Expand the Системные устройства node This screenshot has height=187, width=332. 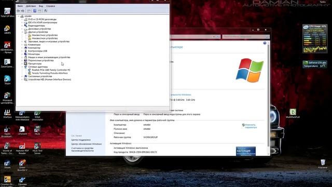point(22,76)
